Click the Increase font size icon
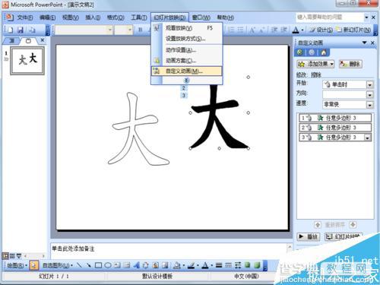The height and width of the screenshot is (285, 380). tap(252, 30)
